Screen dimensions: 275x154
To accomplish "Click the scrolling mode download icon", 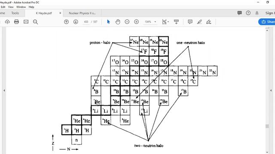I will [x=176, y=22].
